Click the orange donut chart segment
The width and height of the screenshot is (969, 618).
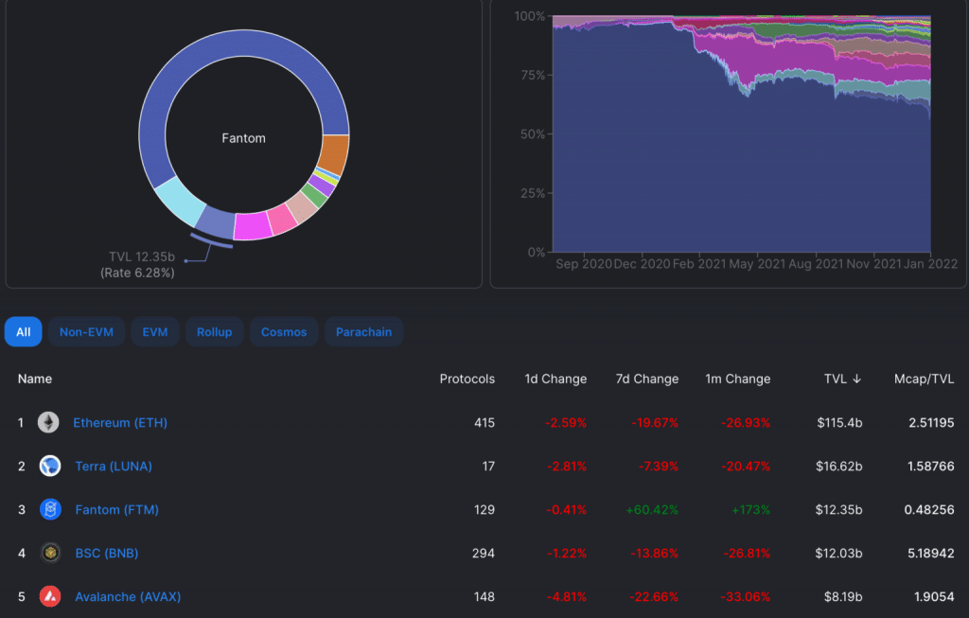(x=334, y=154)
